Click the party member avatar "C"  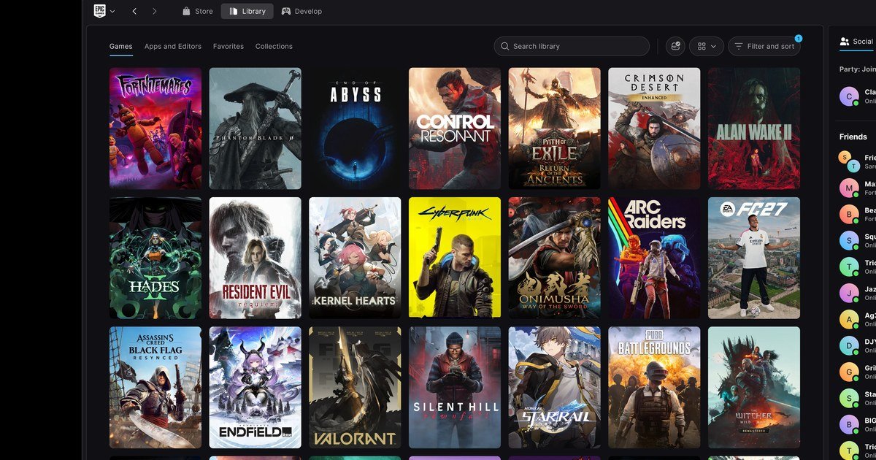849,96
